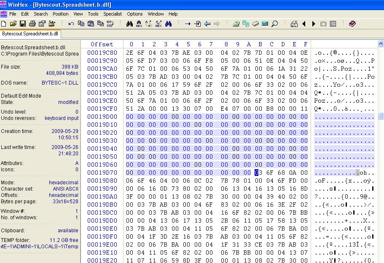Open the Options menu

pos(135,14)
